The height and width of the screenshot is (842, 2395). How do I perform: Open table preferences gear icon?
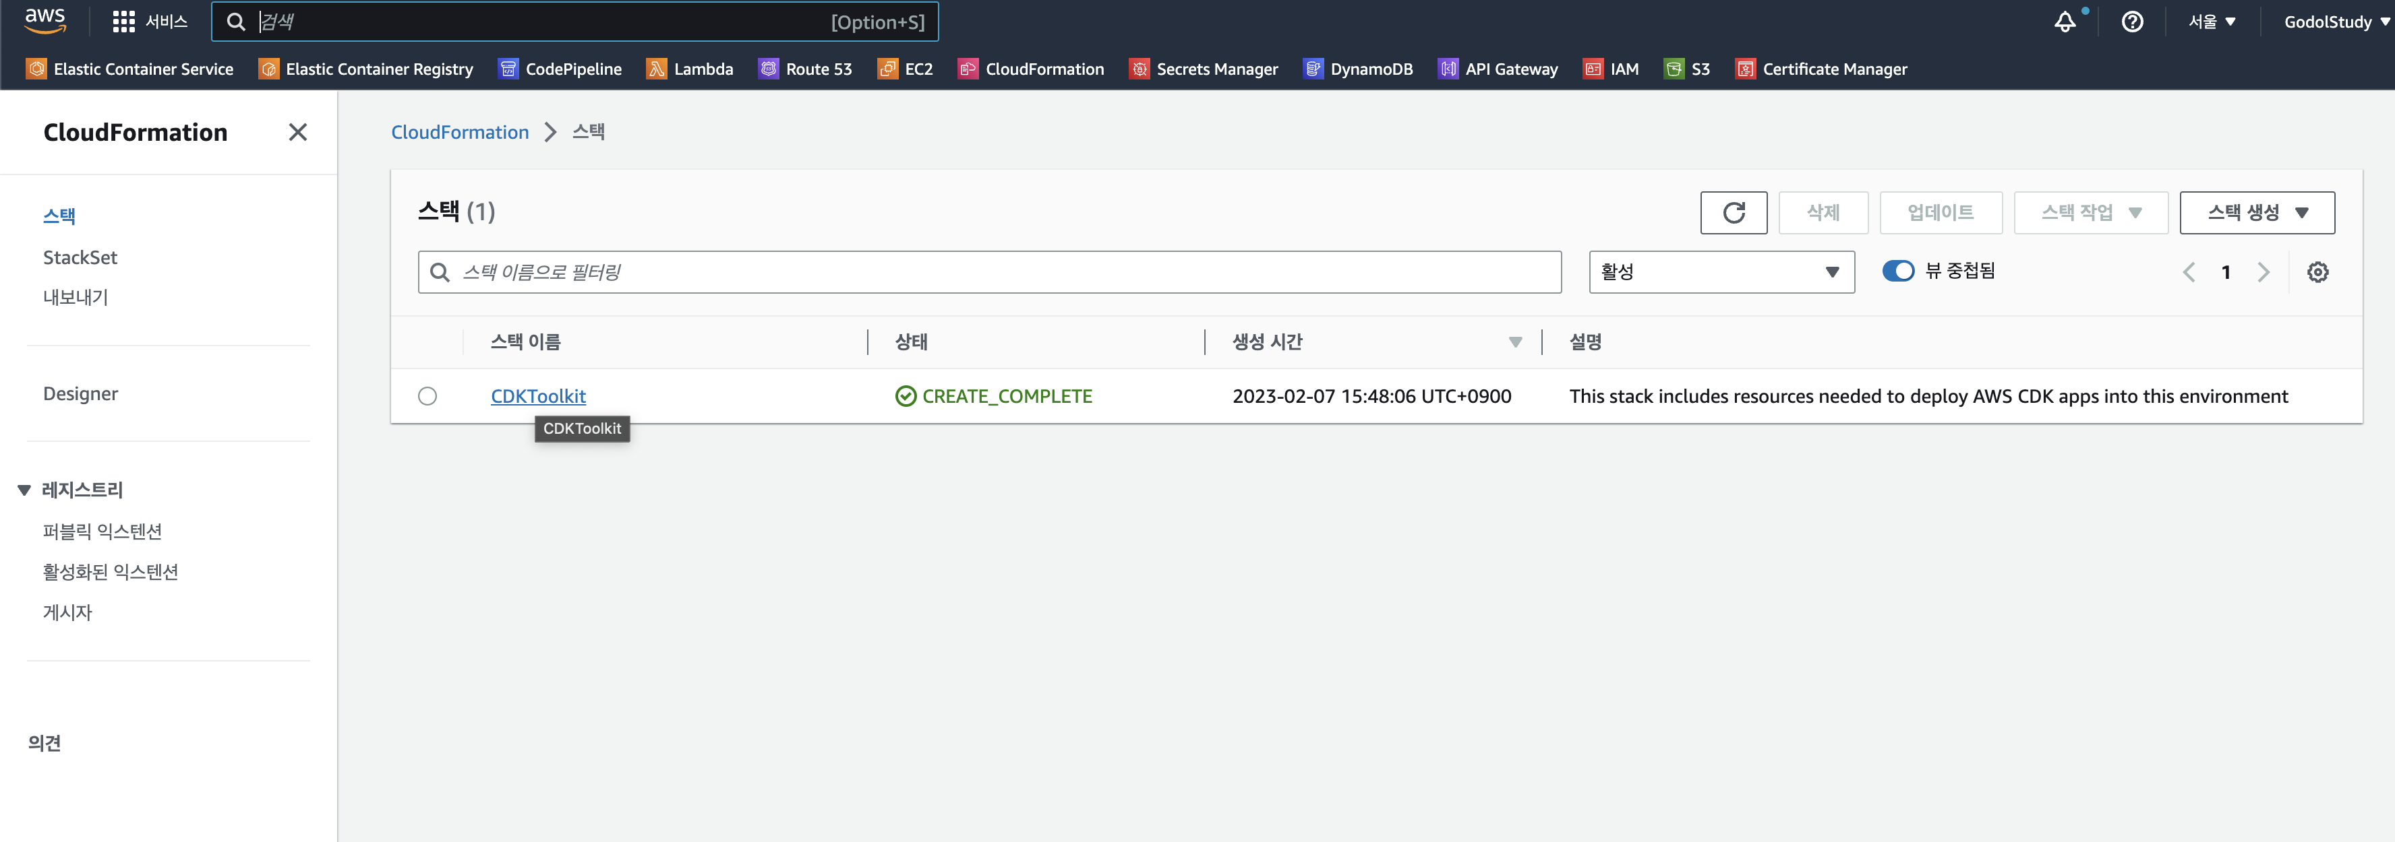(x=2317, y=272)
